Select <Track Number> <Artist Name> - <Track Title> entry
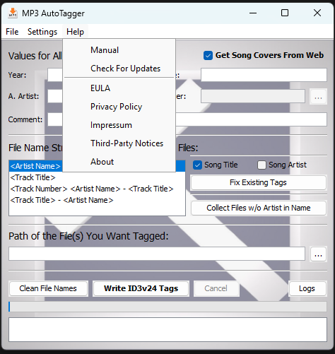This screenshot has width=335, height=354. pyautogui.click(x=97, y=189)
